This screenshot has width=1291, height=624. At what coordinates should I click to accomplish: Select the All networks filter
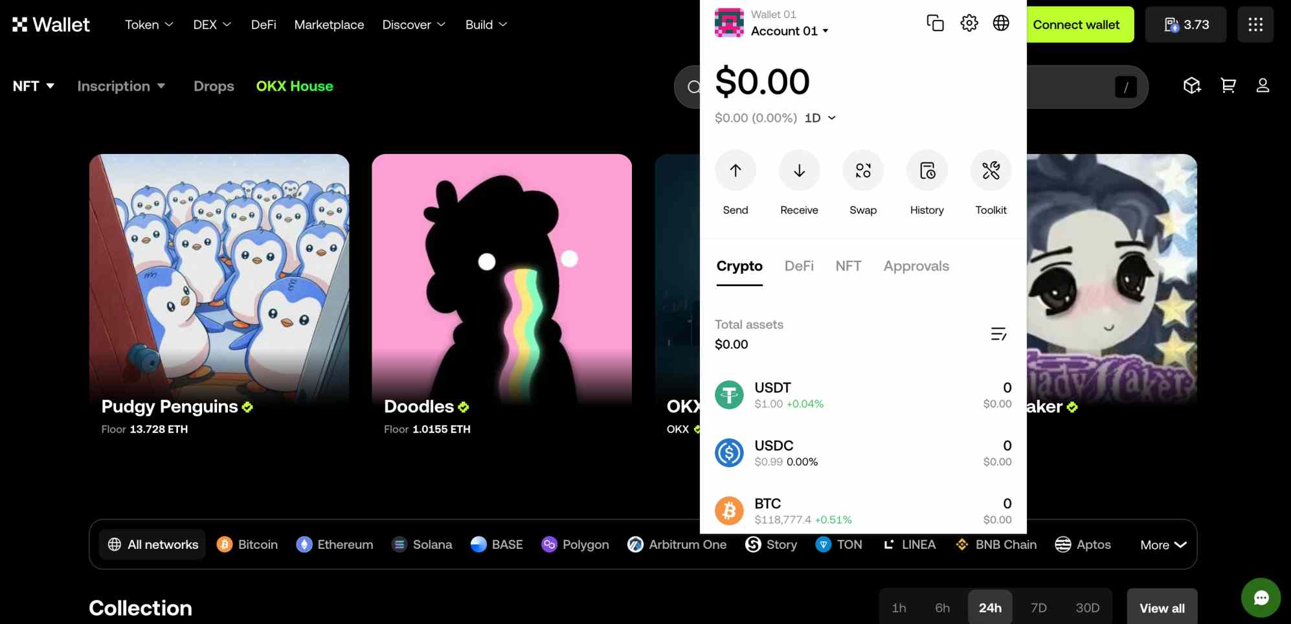(x=152, y=544)
